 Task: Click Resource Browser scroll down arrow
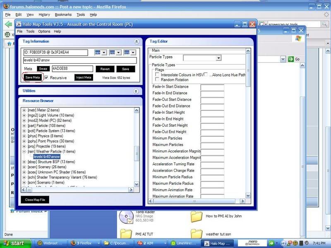[137, 184]
